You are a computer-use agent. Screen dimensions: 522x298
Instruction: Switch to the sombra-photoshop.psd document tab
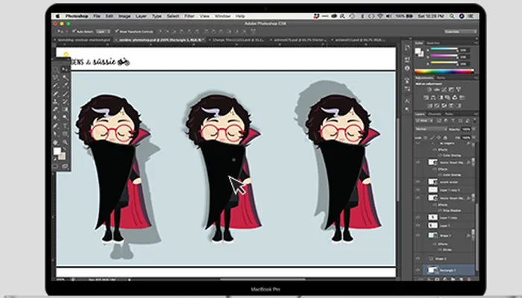[x=160, y=40]
